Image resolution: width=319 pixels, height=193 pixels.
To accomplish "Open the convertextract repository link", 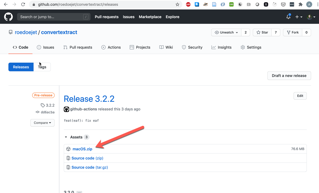I will (x=59, y=32).
